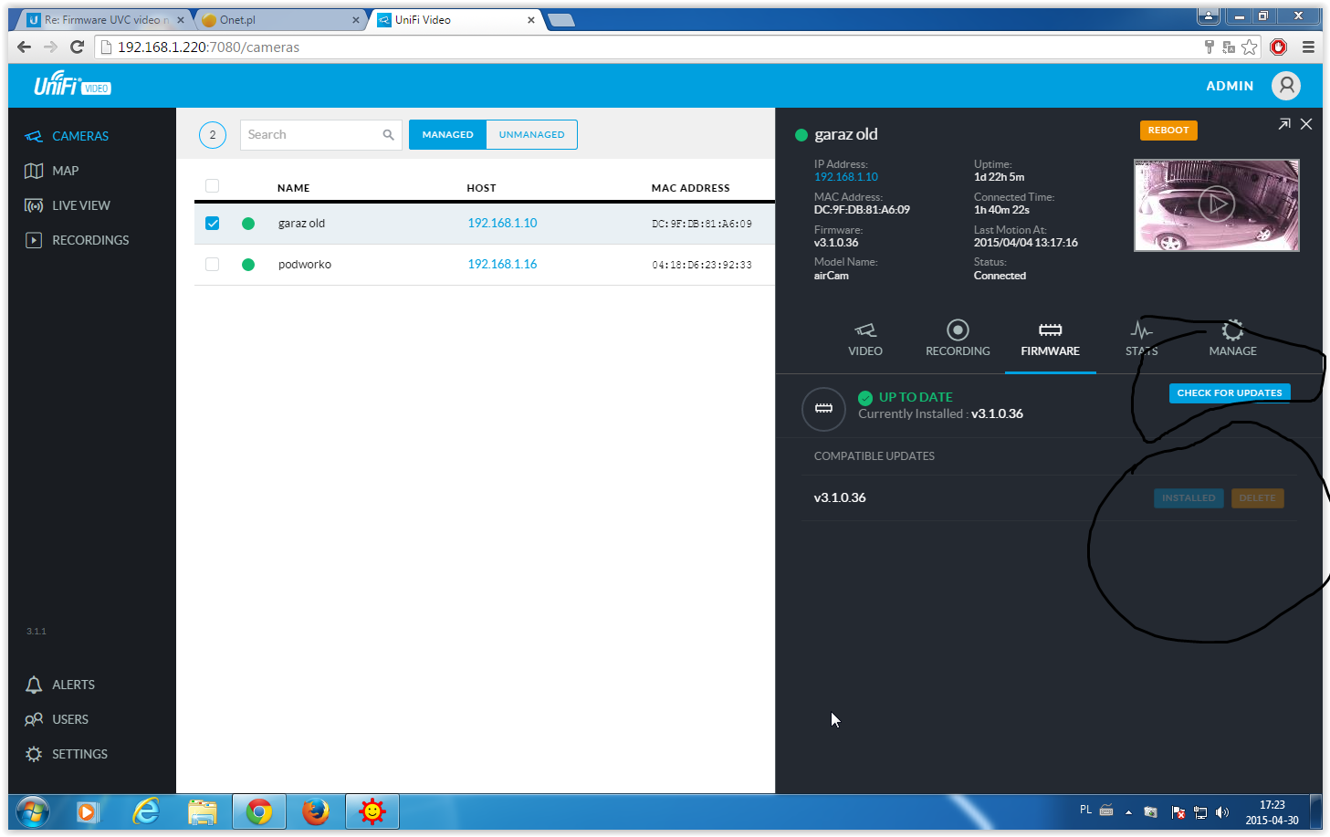
Task: Switch to the Video tab
Action: click(865, 339)
